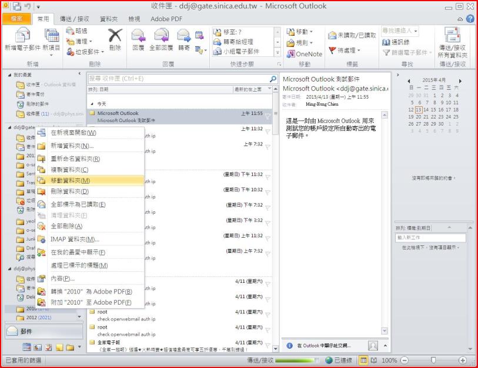Toggle flag on the (星期日) 下午 7:32 message
The width and height of the screenshot is (478, 368).
tap(268, 208)
